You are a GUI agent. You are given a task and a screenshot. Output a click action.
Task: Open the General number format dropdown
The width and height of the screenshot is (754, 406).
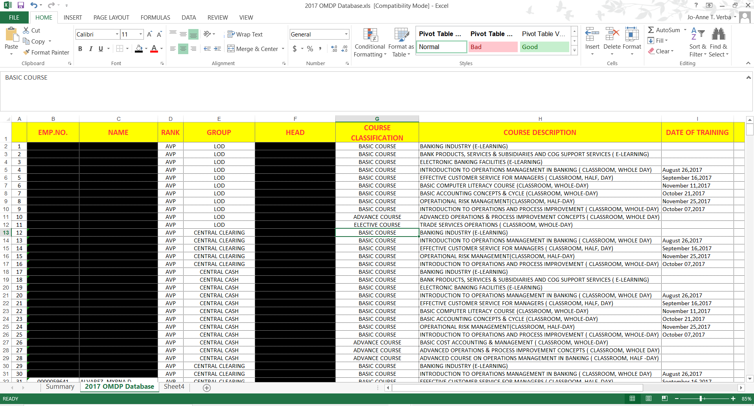pos(346,34)
